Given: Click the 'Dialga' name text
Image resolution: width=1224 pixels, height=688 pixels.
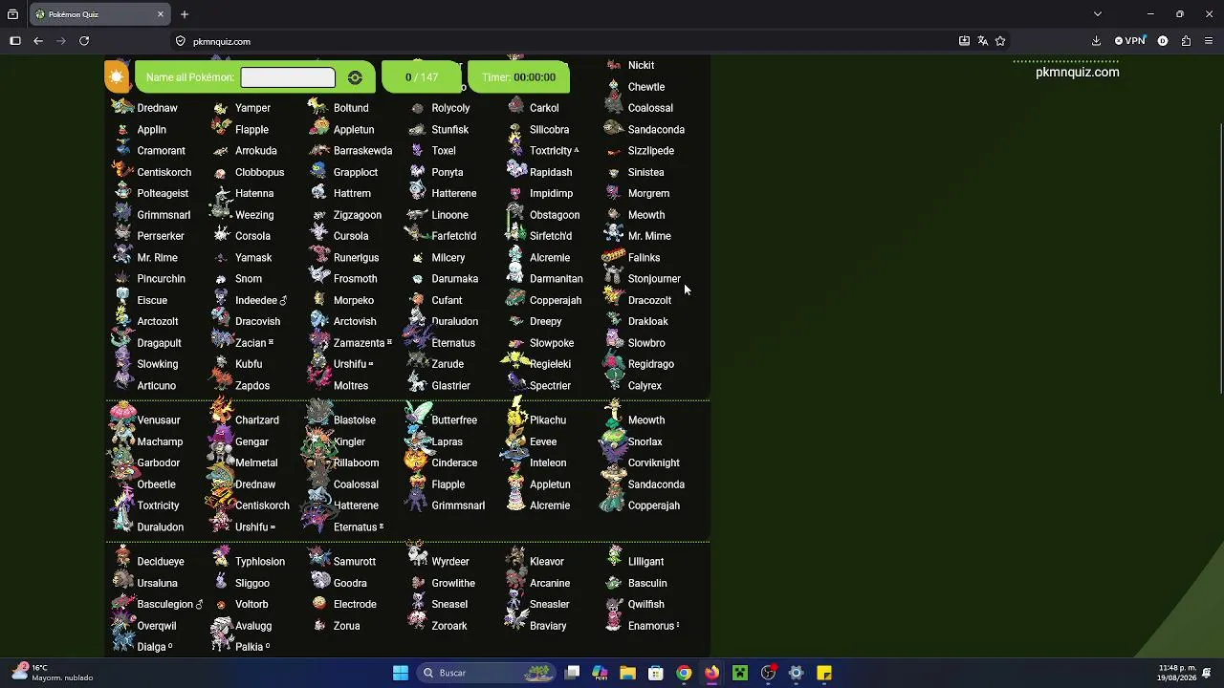Looking at the screenshot, I should (x=152, y=648).
